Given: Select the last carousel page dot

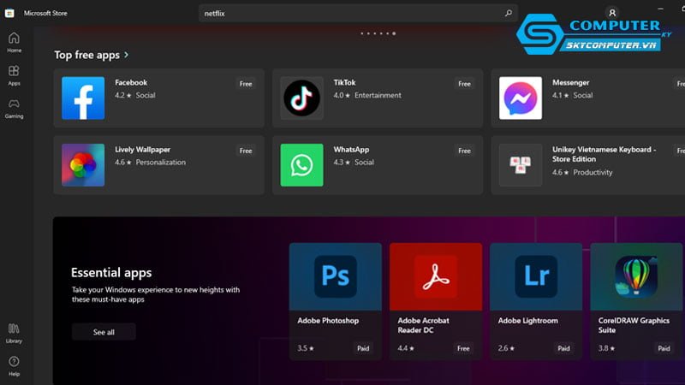Looking at the screenshot, I should (394, 33).
